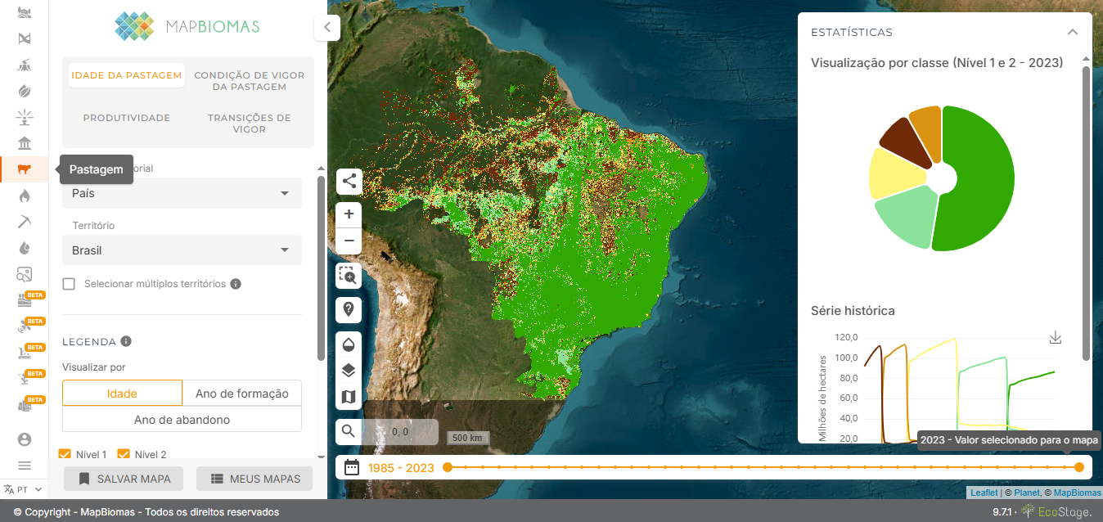This screenshot has height=522, width=1103.
Task: Collapse the Estatísticas panel chevron
Action: point(1073,31)
